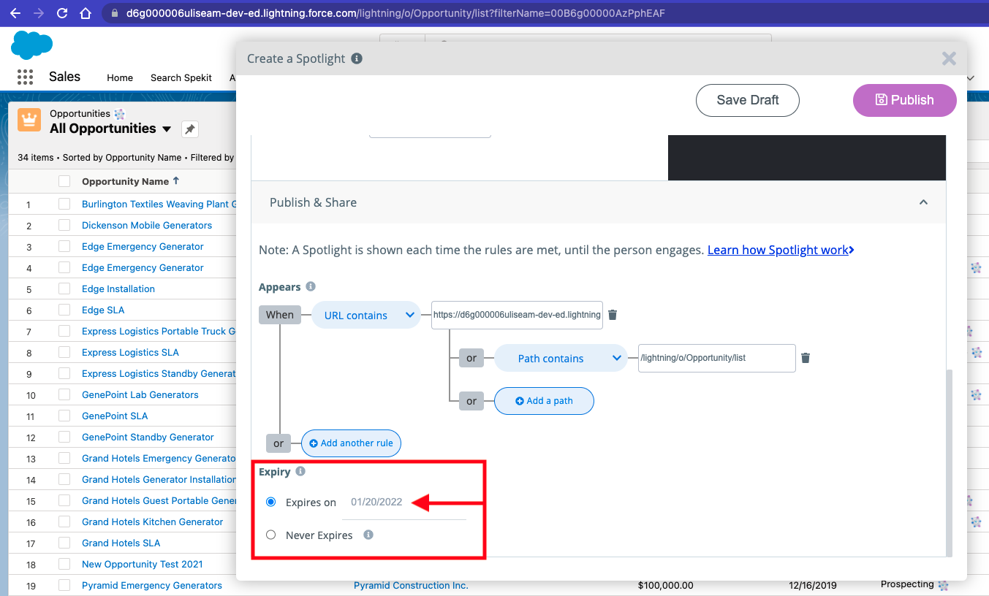The image size is (989, 596).
Task: Click the URL value input field
Action: 517,315
